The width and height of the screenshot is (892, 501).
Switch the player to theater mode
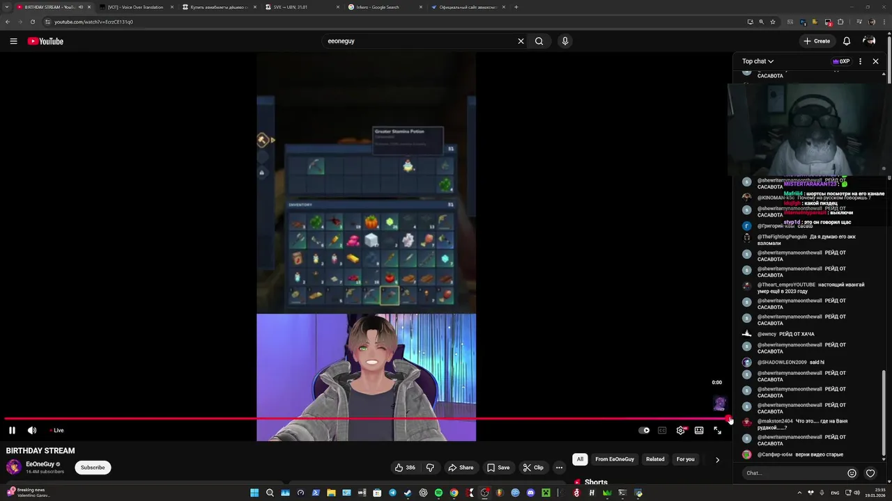[x=699, y=430]
